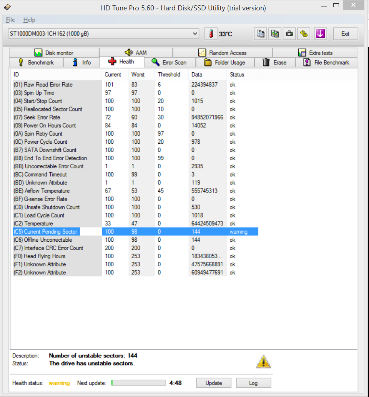Viewport: 369px width, 397px height.
Task: Click the Exit button
Action: (346, 34)
